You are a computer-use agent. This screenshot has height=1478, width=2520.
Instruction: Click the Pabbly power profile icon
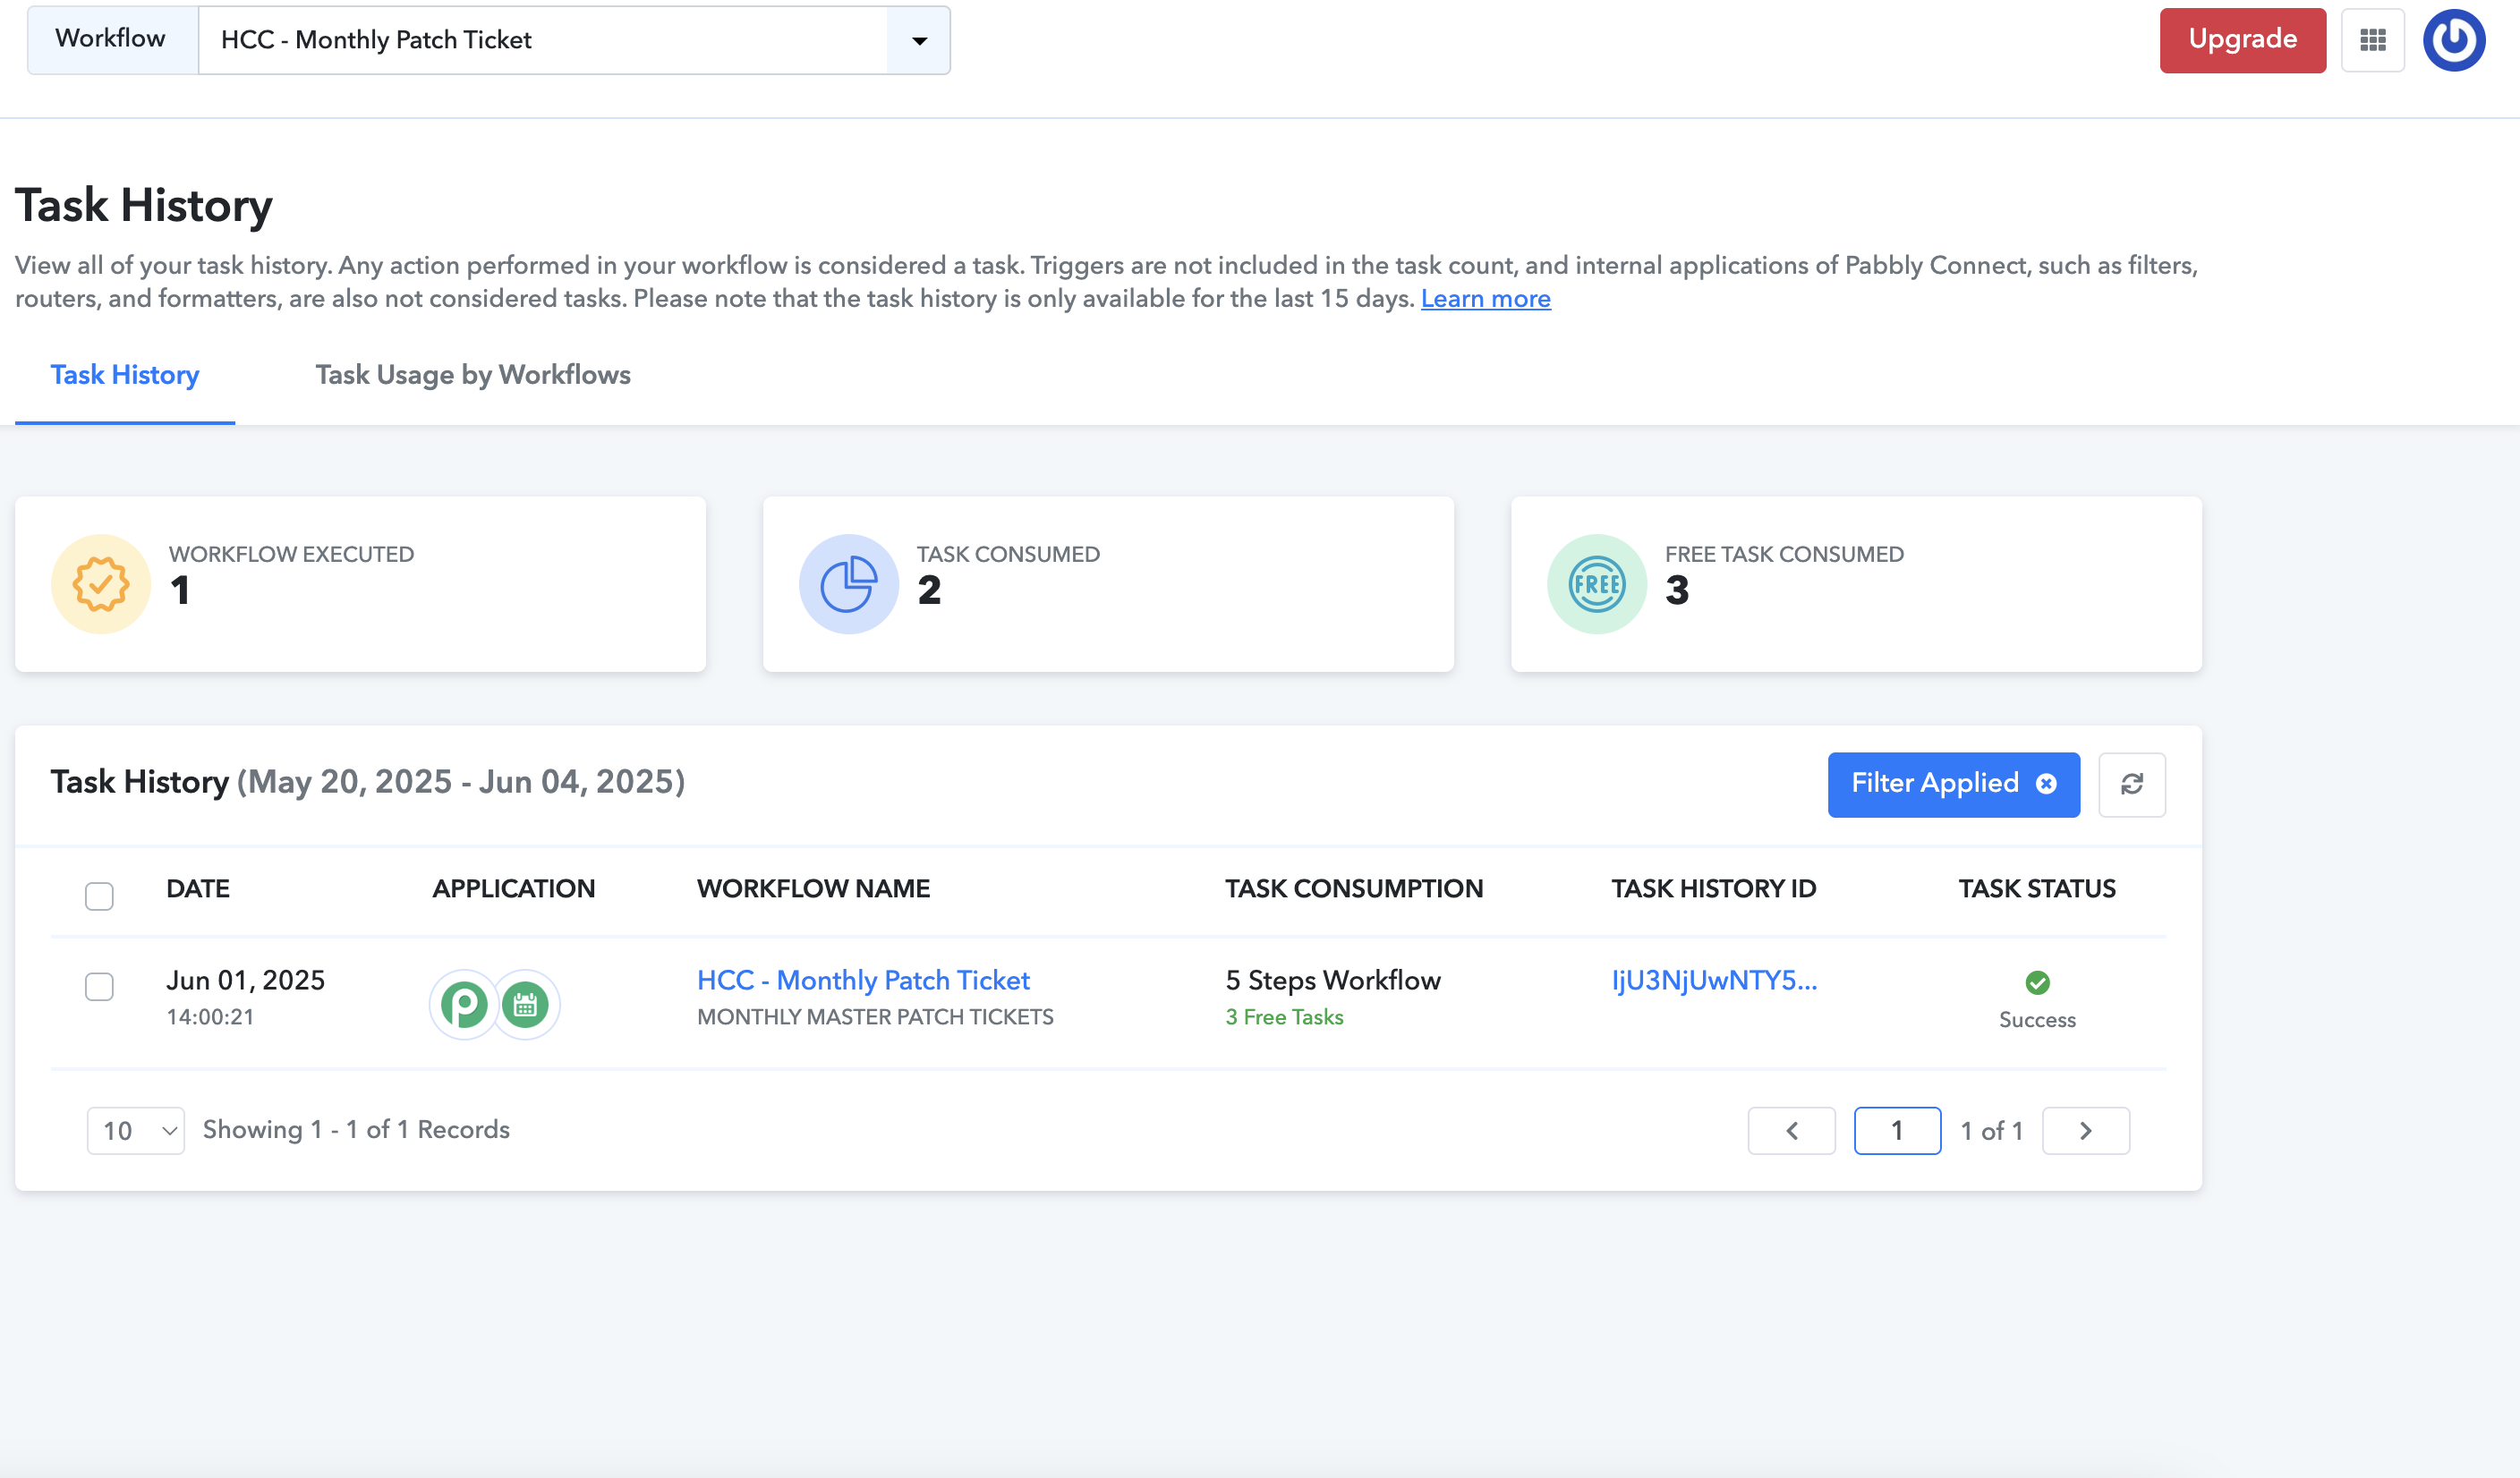point(2453,40)
